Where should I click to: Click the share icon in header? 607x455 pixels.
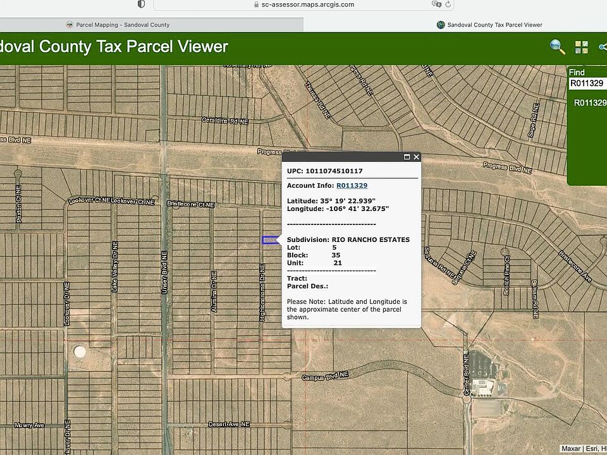click(603, 47)
